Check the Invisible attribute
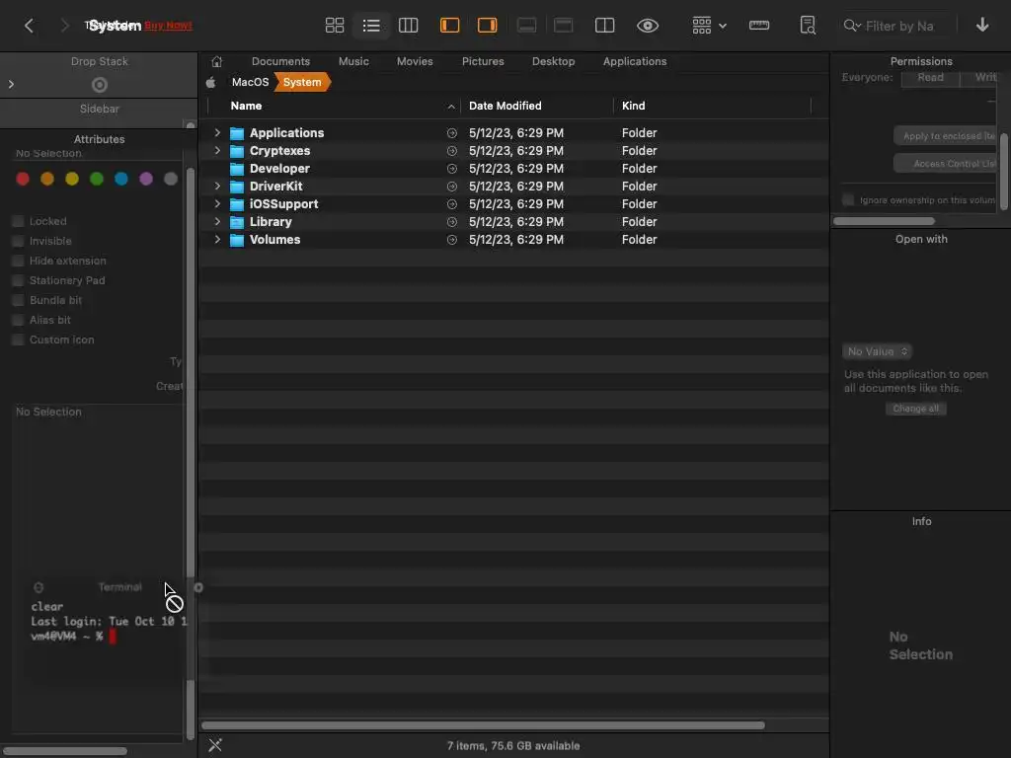The height and width of the screenshot is (758, 1011). pyautogui.click(x=18, y=241)
